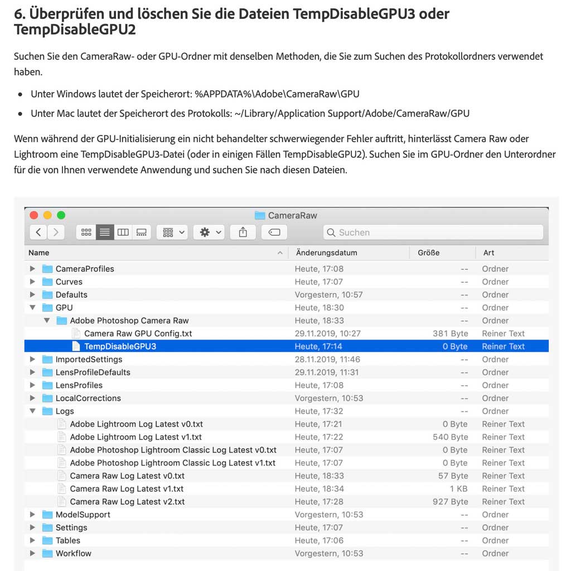Screen dimensions: 566x571
Task: Expand the LensProfileDefaults folder triangle
Action: pyautogui.click(x=32, y=372)
